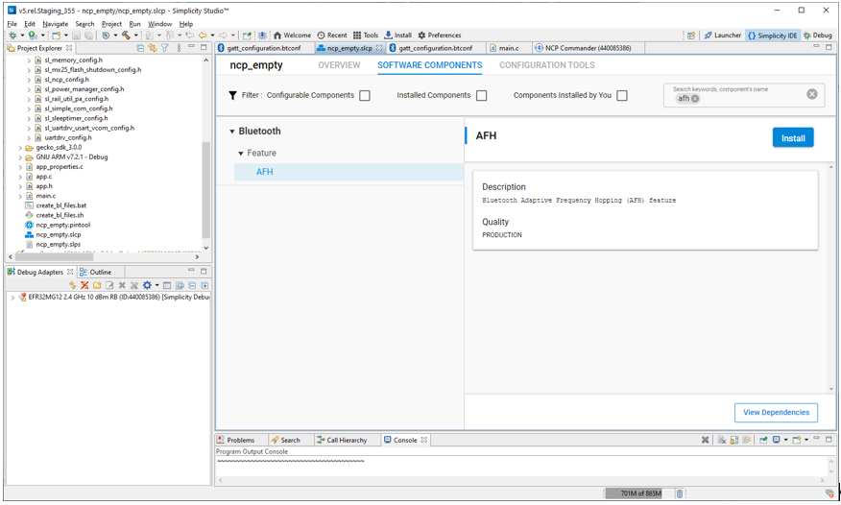Viewport: 841px width, 505px height.
Task: Run garbage collector trash icon
Action: pos(680,493)
